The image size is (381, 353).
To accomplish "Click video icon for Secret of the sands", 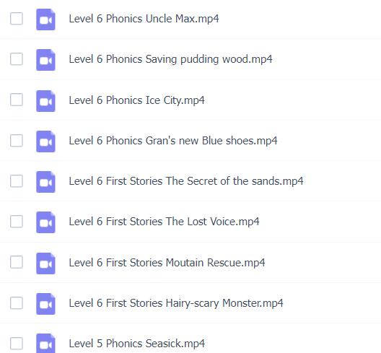I will (45, 182).
